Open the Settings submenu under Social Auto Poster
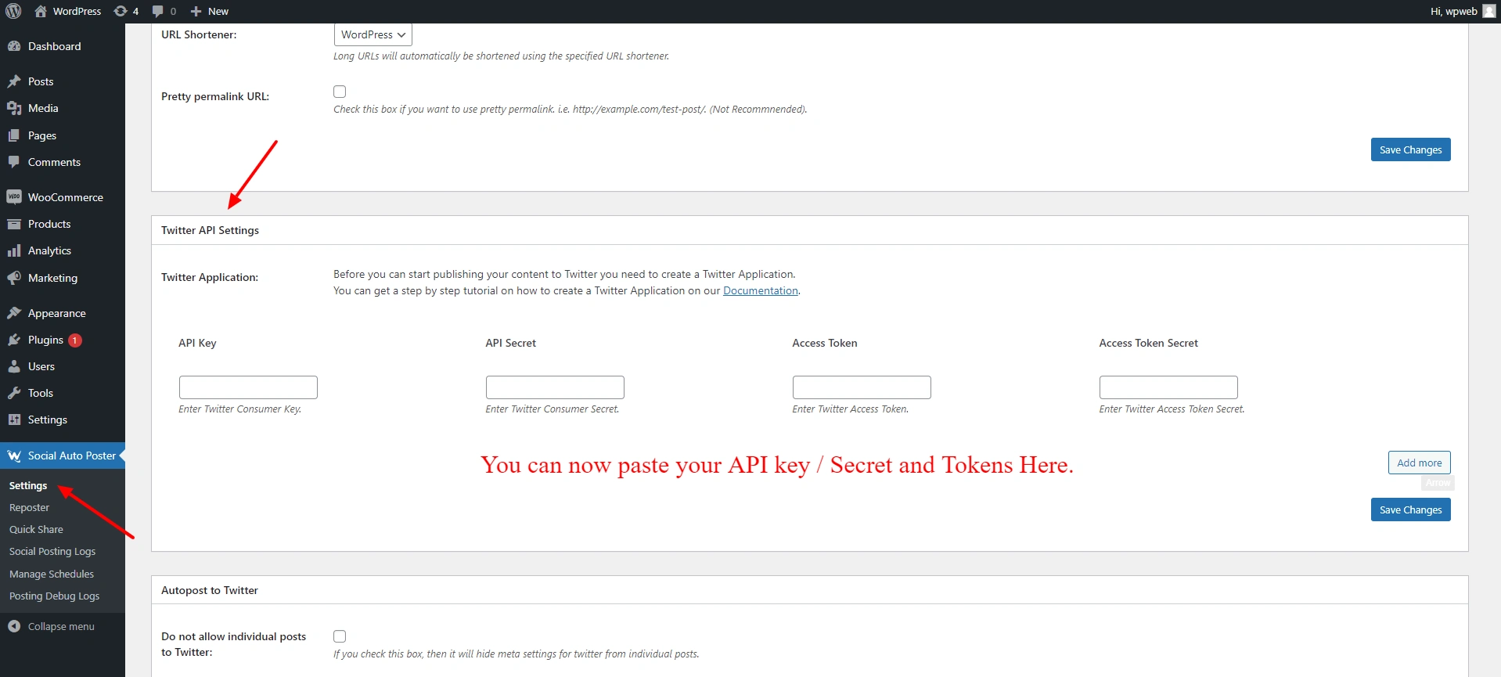Viewport: 1501px width, 677px height. 28,485
